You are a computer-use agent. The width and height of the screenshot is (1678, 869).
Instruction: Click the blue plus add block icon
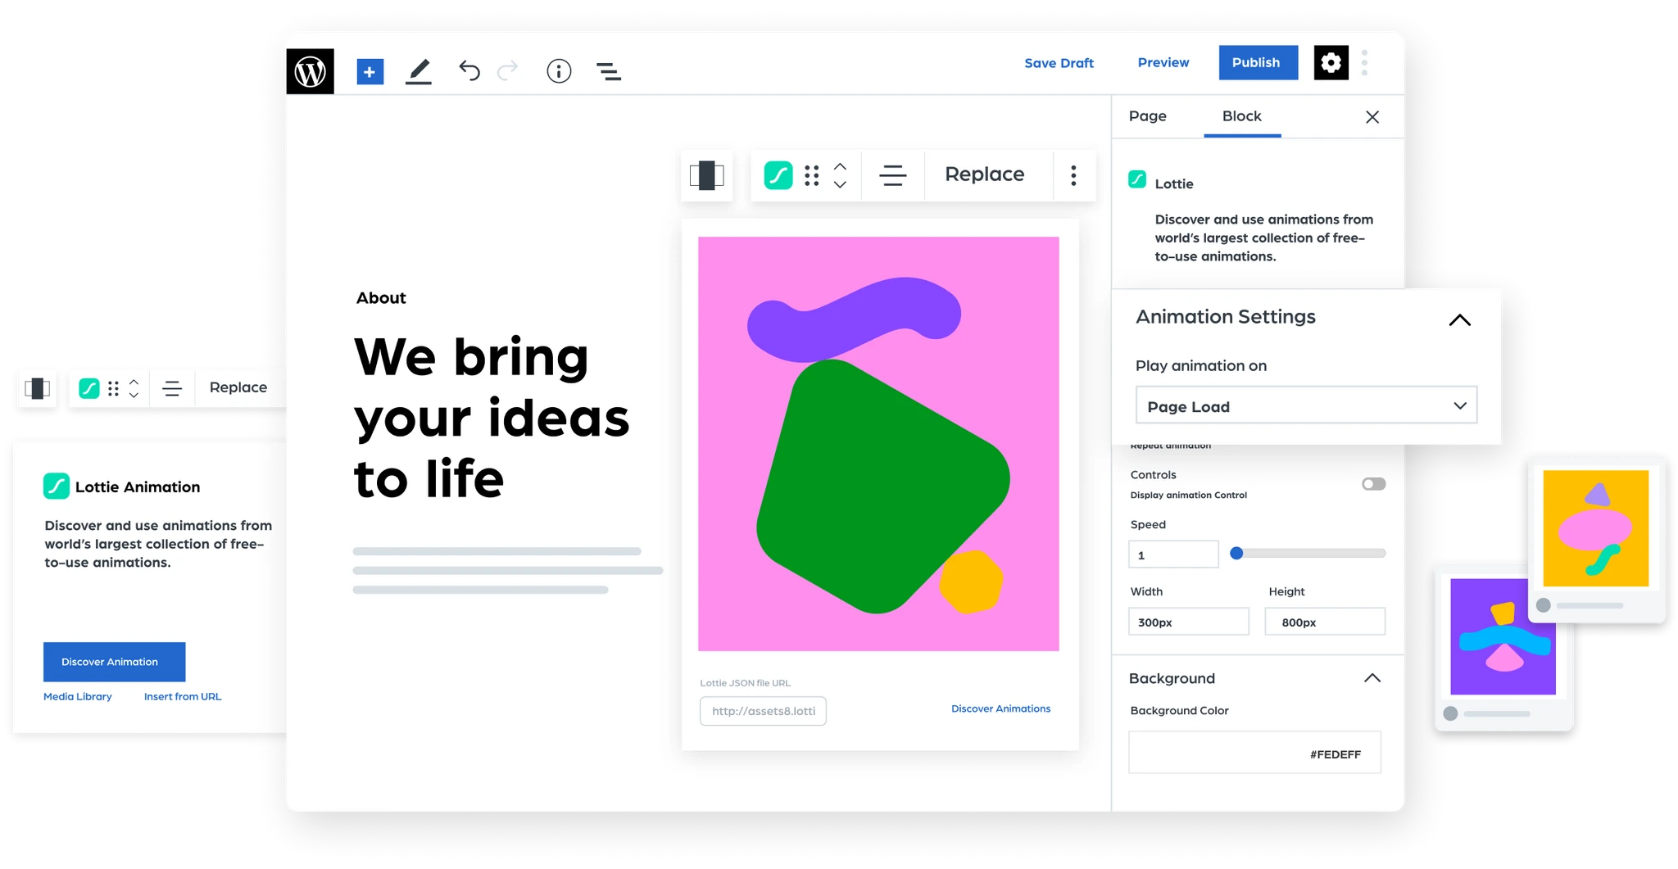[x=370, y=71]
